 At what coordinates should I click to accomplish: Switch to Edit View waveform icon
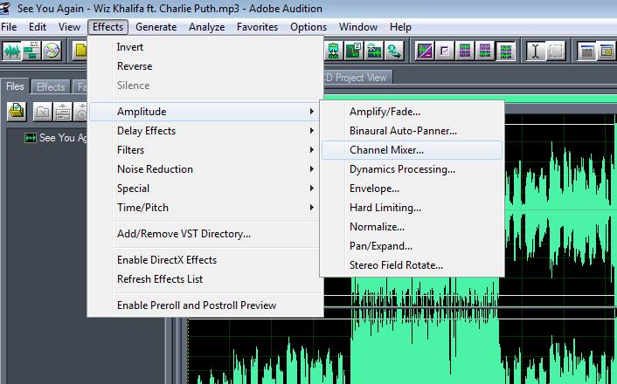(x=12, y=51)
